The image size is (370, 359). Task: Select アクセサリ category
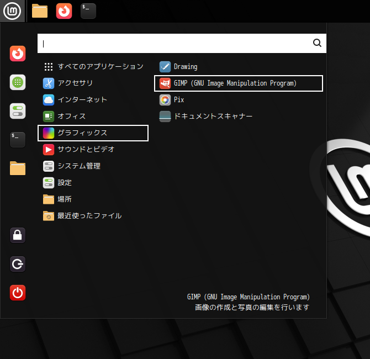pos(93,83)
